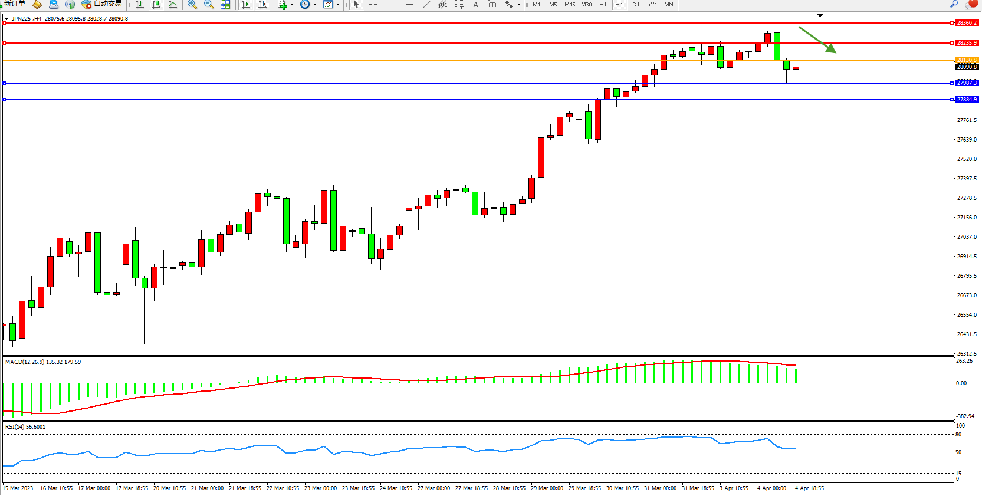
Task: Open the search magnifier in toolbar
Action: tap(954, 4)
